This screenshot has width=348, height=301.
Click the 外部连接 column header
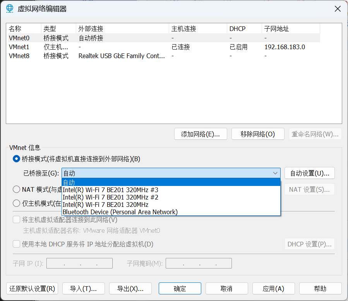(x=122, y=29)
